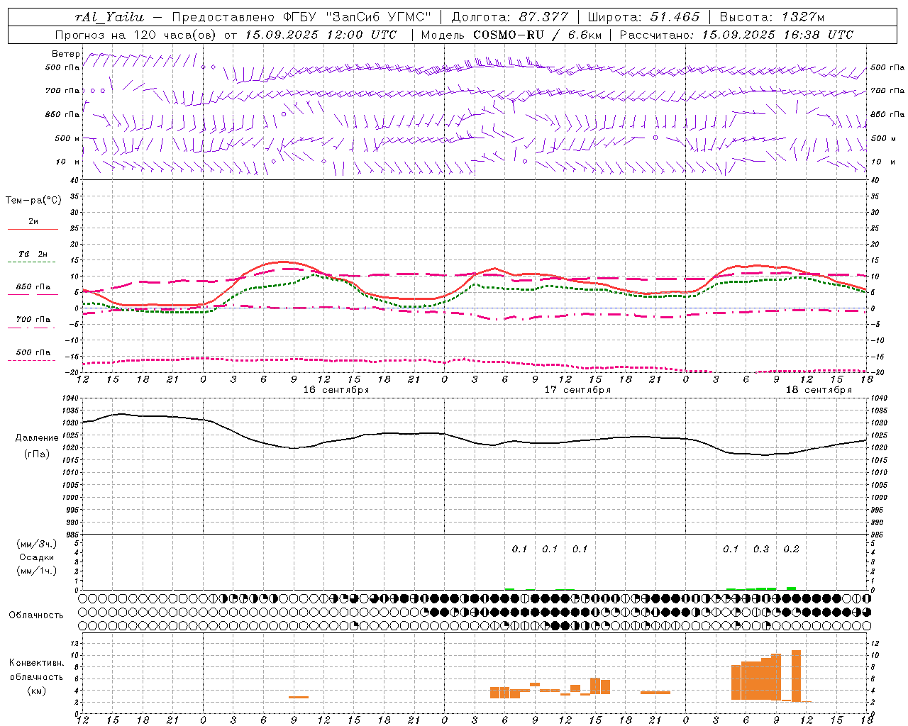This screenshot has height=726, width=908.
Task: Select the provider text ФГБУ "ЗапСиб УГМС"
Action: [x=358, y=17]
